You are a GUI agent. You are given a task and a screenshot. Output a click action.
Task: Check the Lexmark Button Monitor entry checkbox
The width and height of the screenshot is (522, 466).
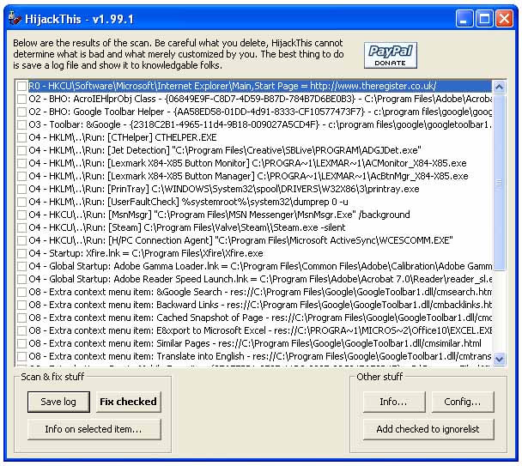coord(22,163)
